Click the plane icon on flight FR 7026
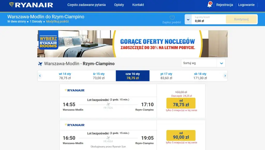The image size is (265, 150). tap(108, 103)
